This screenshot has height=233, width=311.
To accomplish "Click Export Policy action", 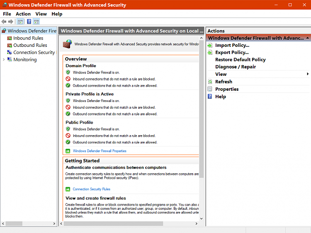I will click(232, 53).
